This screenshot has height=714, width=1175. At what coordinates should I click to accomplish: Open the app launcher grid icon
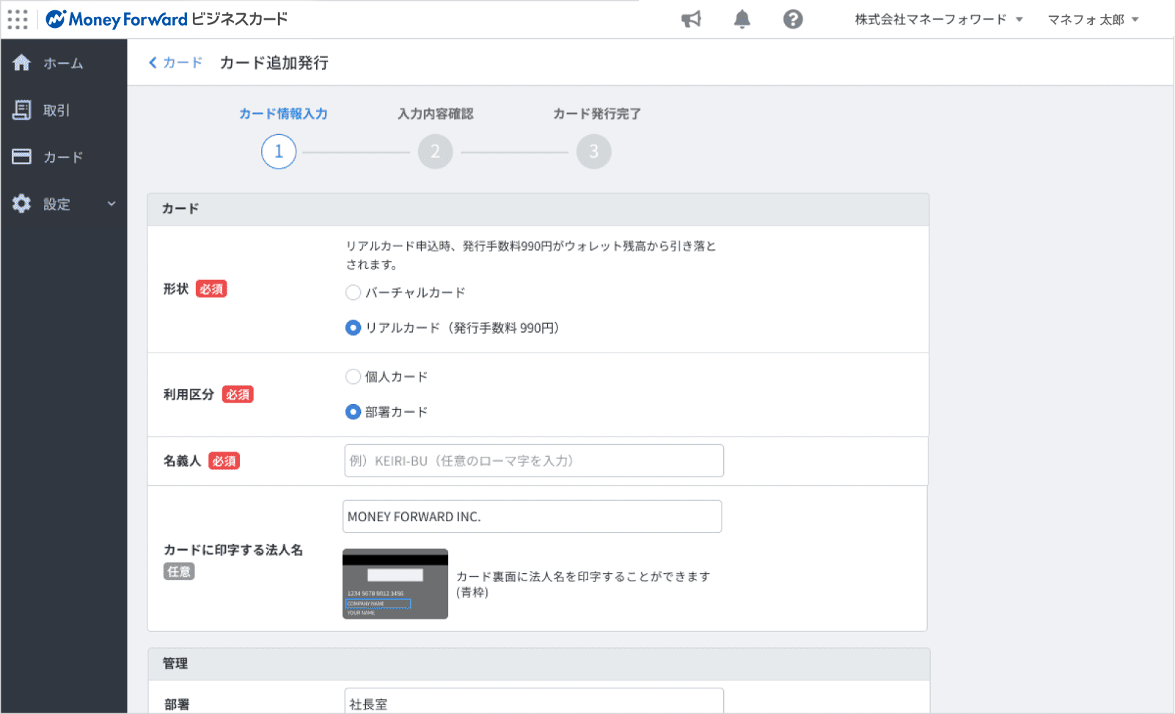pos(18,19)
